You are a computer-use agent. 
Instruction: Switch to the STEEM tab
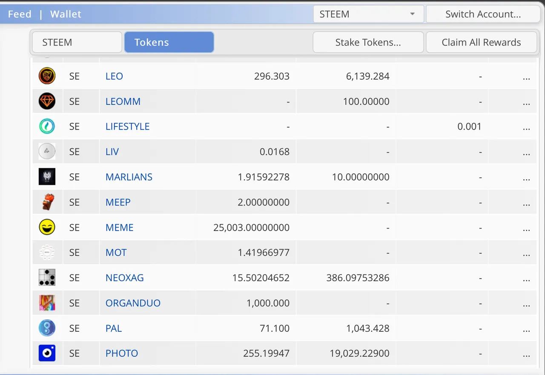point(77,42)
